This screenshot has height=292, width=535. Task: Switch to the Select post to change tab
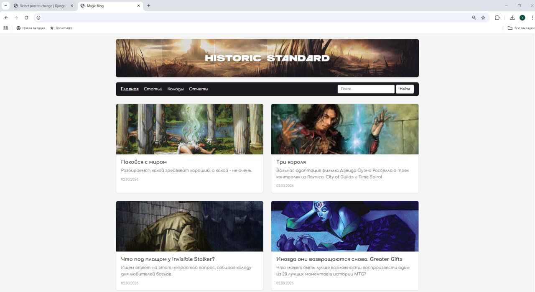pyautogui.click(x=43, y=6)
